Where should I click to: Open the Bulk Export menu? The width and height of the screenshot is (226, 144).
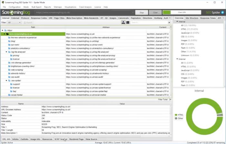coord(36,7)
